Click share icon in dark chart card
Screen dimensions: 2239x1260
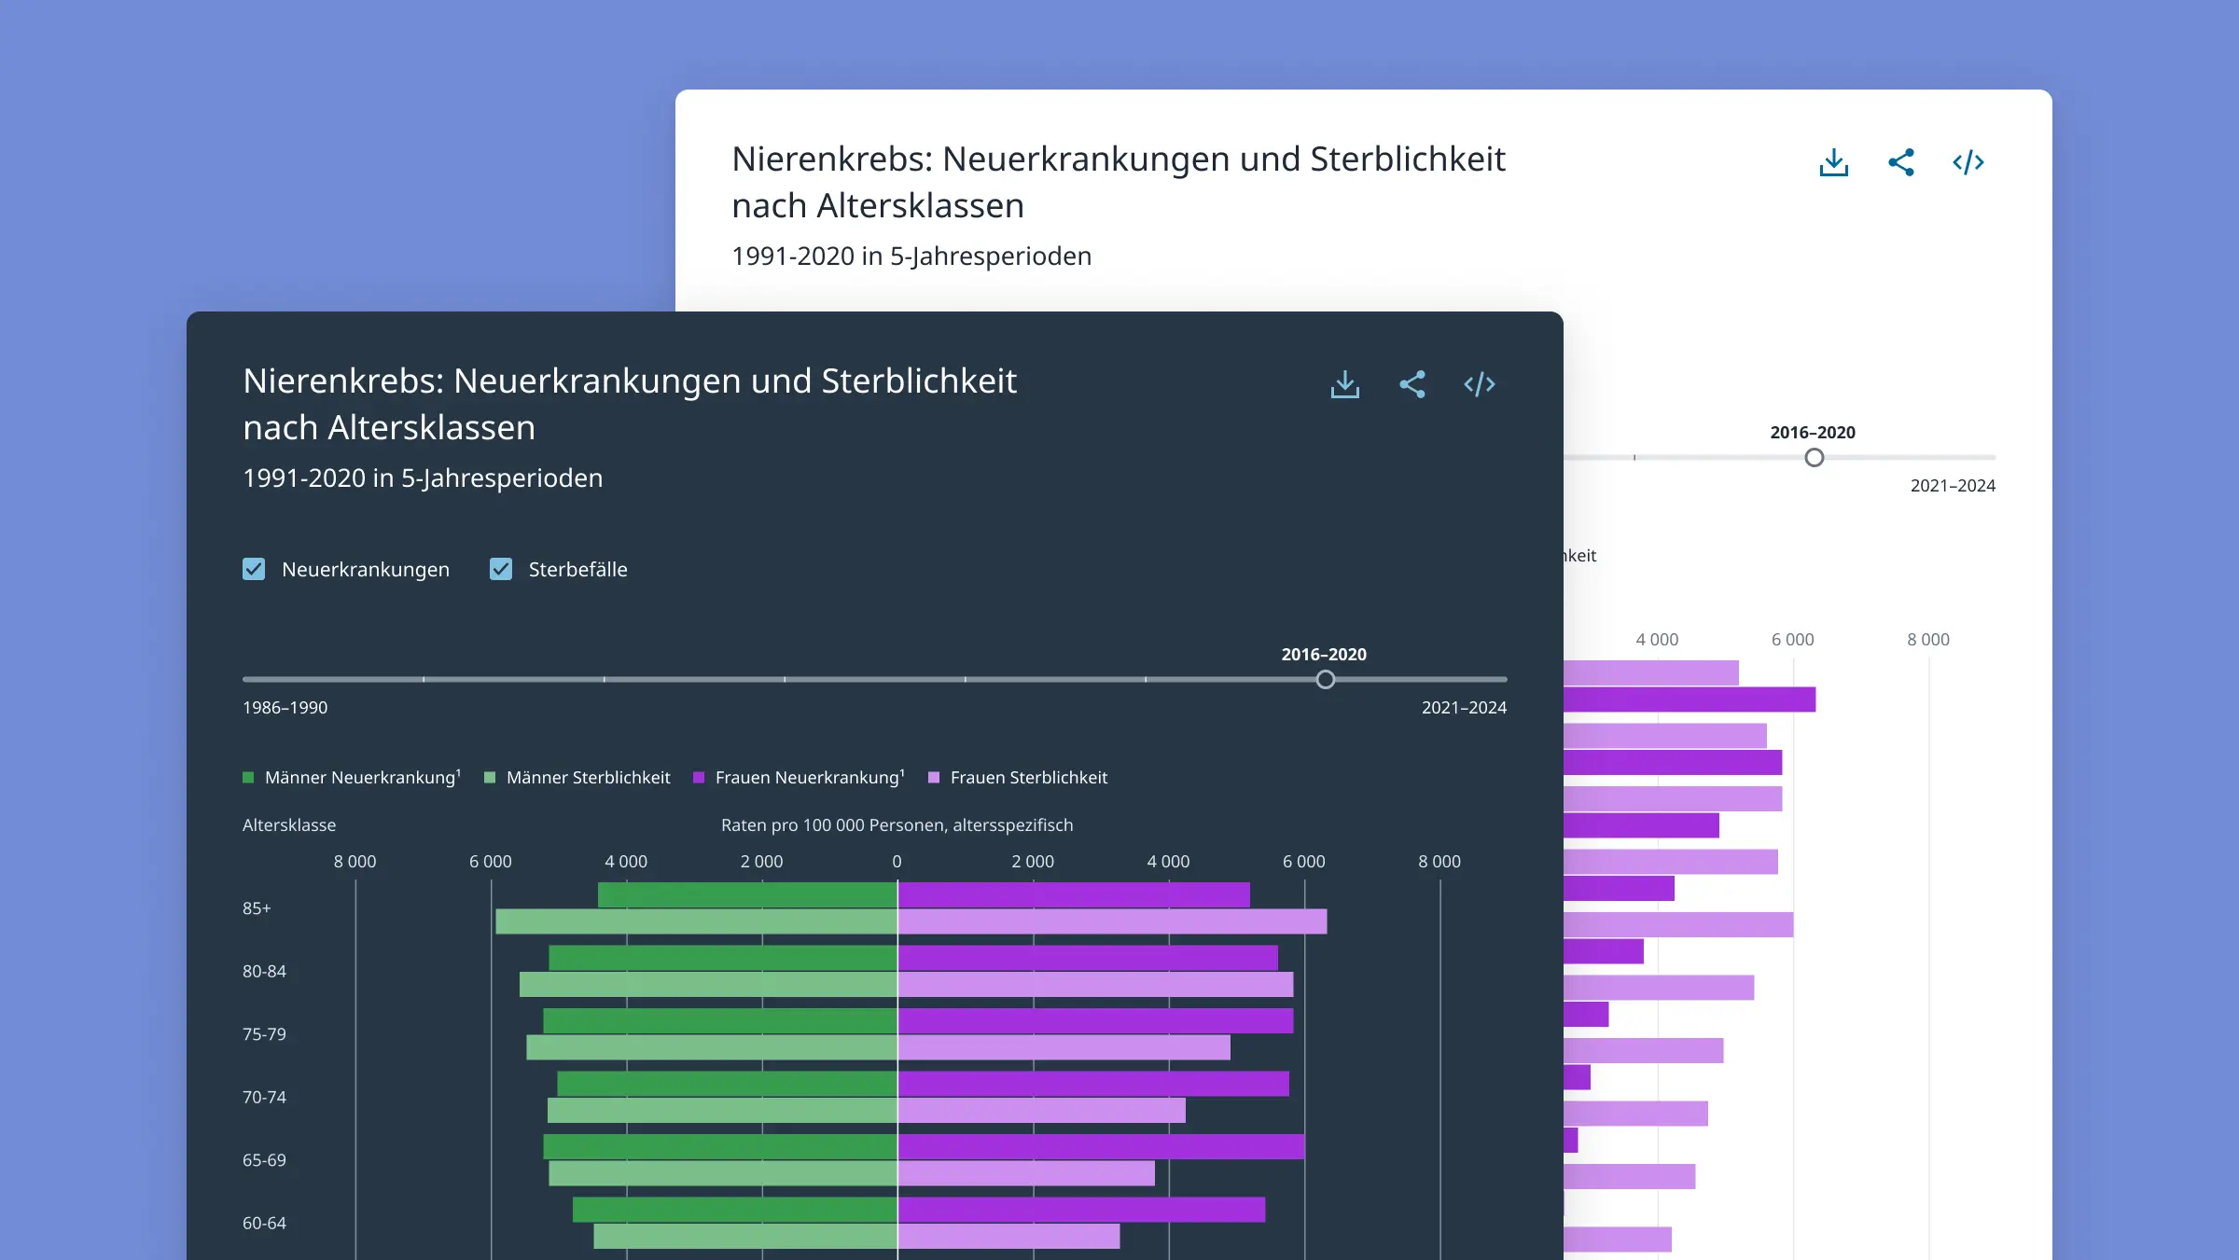[x=1412, y=384]
